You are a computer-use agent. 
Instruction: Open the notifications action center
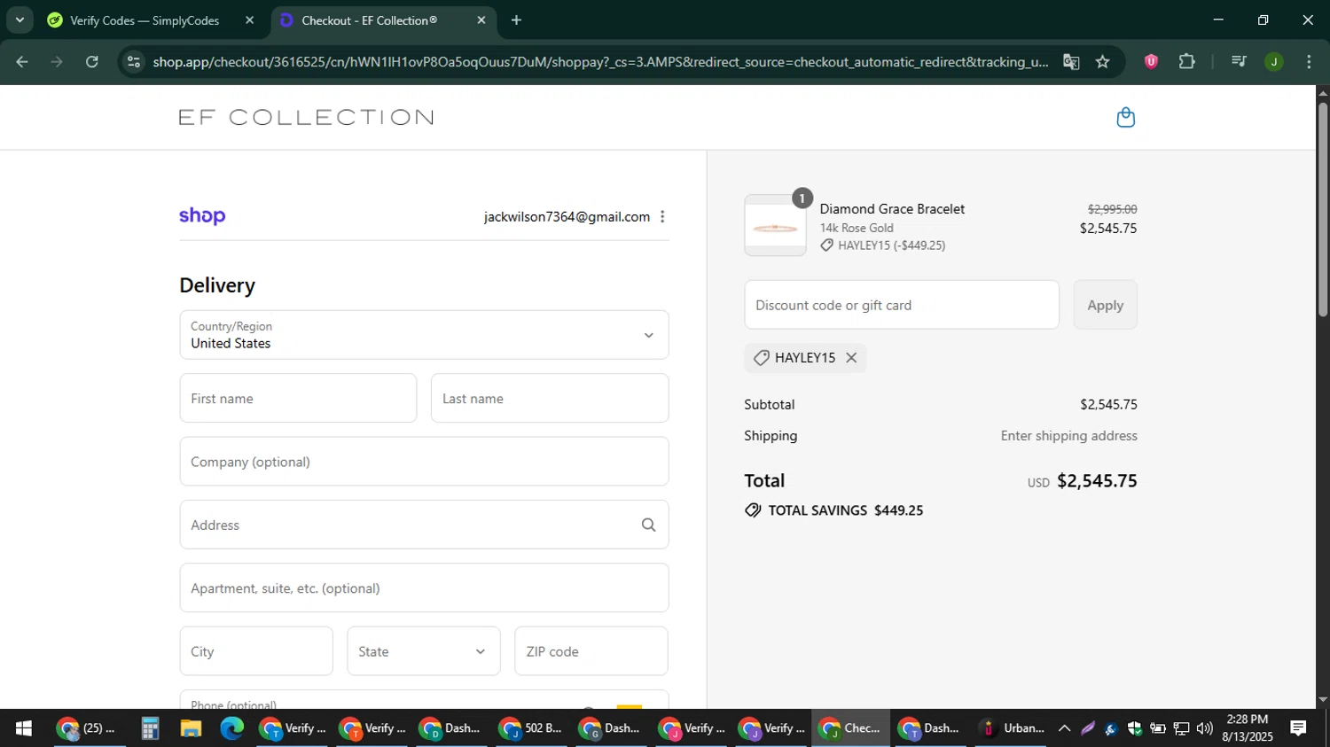pyautogui.click(x=1299, y=728)
